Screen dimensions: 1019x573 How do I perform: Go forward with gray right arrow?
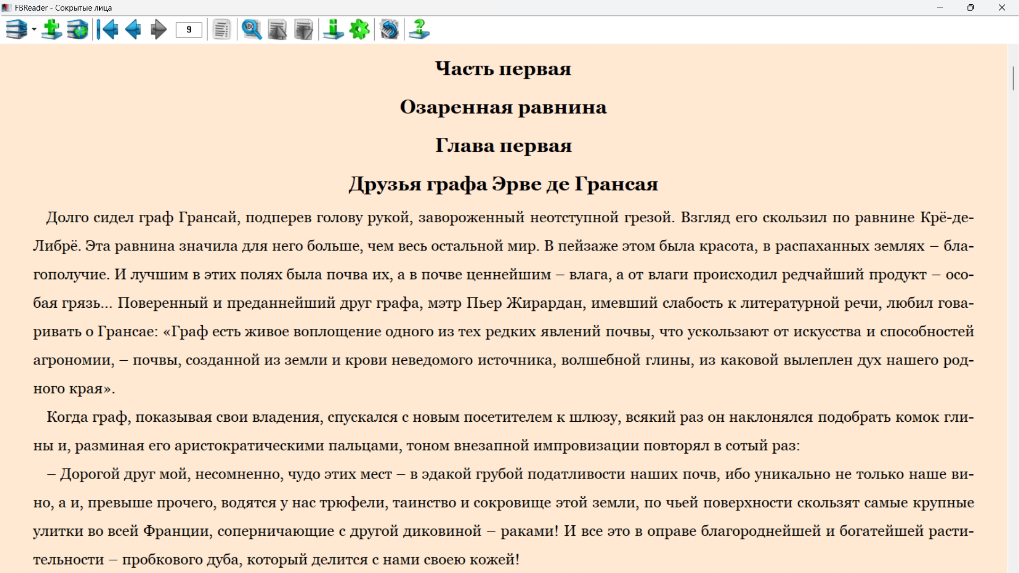coord(158,30)
